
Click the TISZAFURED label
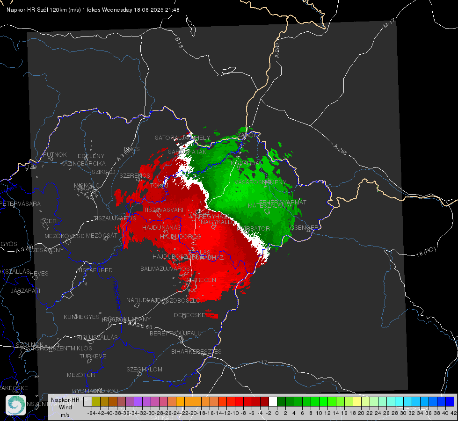[95, 270]
